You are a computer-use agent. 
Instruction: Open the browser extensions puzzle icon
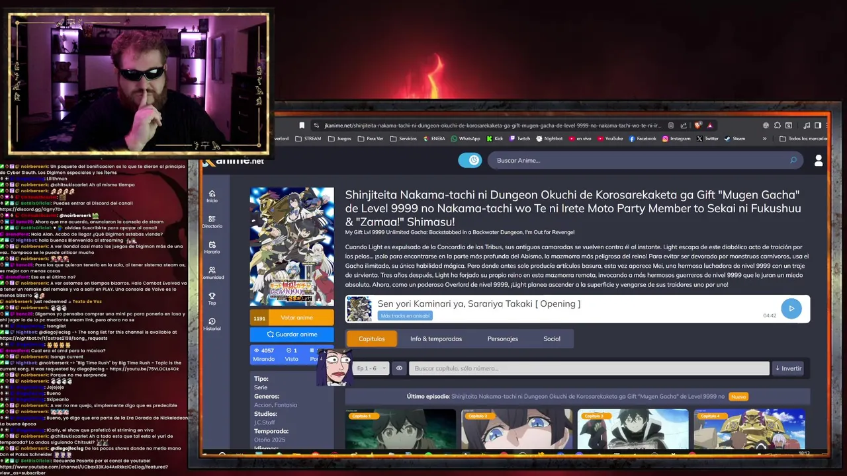(x=778, y=126)
